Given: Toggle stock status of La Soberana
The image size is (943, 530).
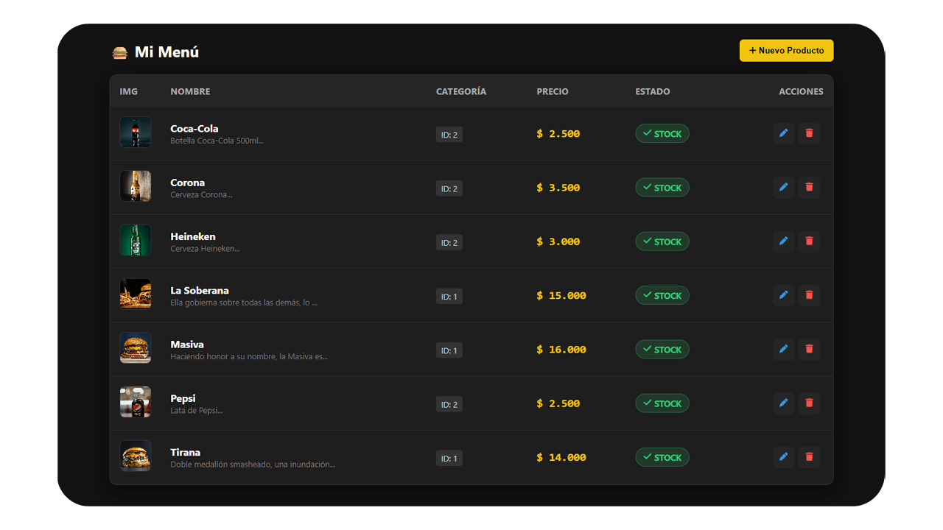Looking at the screenshot, I should point(662,296).
